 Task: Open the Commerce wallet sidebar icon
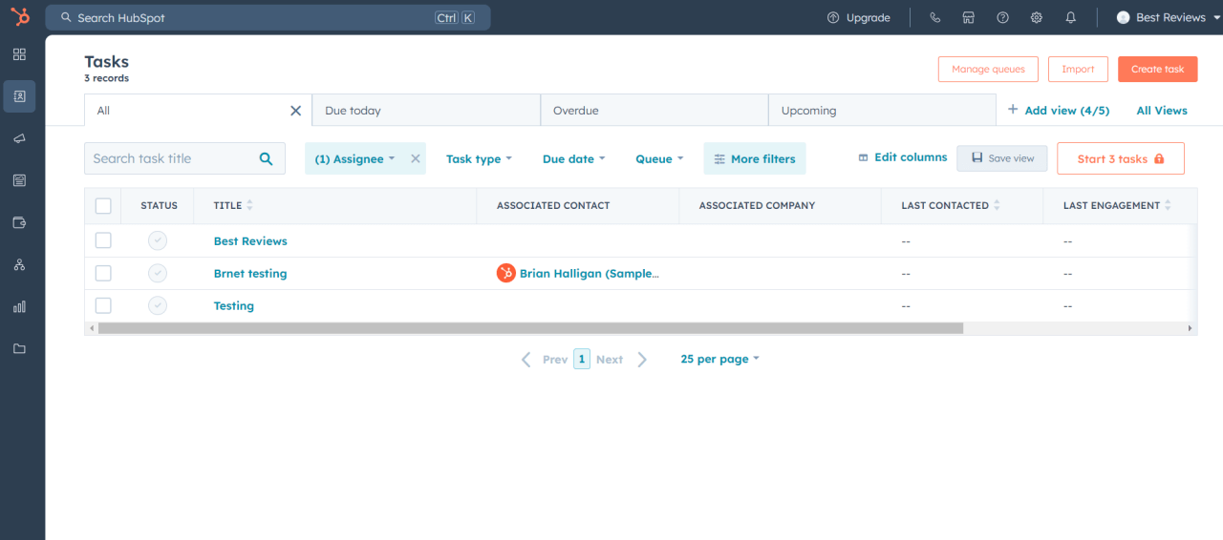pos(19,222)
